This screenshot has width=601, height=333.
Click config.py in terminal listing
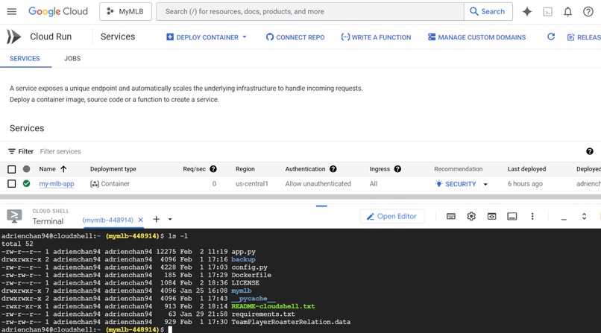pyautogui.click(x=249, y=267)
